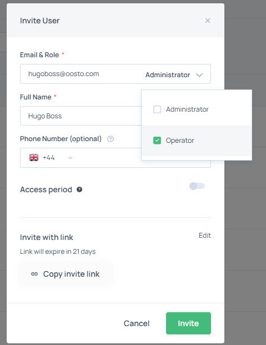This screenshot has height=345, width=266.
Task: Click into the phone number entry area
Action: (108, 158)
